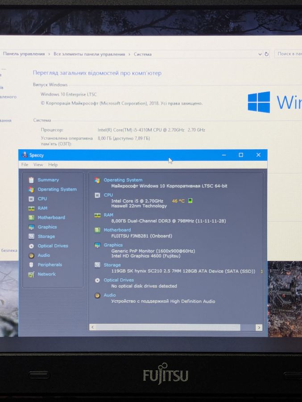The height and width of the screenshot is (402, 302).
Task: Click 'Intel HD Graphics 4600 (Fujitsu)' text
Action: pos(146,256)
